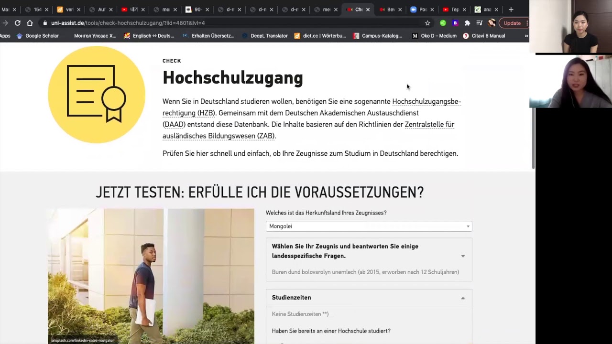This screenshot has height=344, width=612.
Task: Expand the Wählen Sie Ihr Zeugnis section
Action: 369,251
